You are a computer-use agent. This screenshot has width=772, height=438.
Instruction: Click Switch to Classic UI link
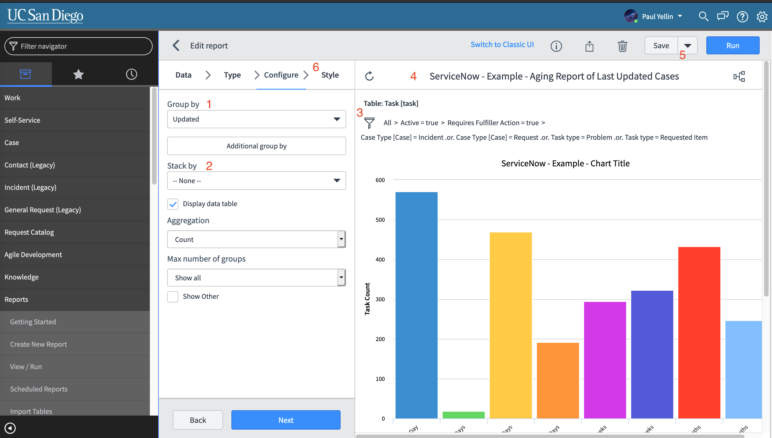coord(502,45)
